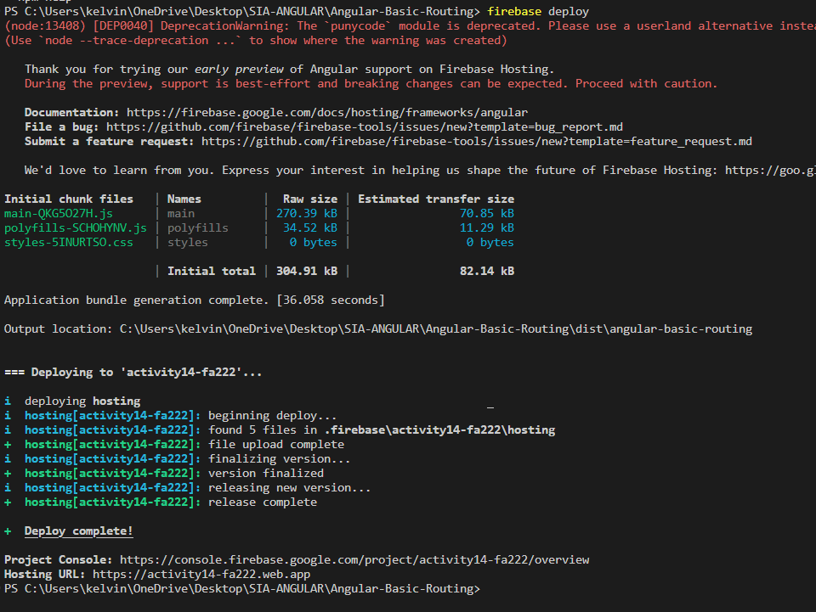Click the Output location dist path
Image resolution: width=816 pixels, height=612 pixels.
435,328
